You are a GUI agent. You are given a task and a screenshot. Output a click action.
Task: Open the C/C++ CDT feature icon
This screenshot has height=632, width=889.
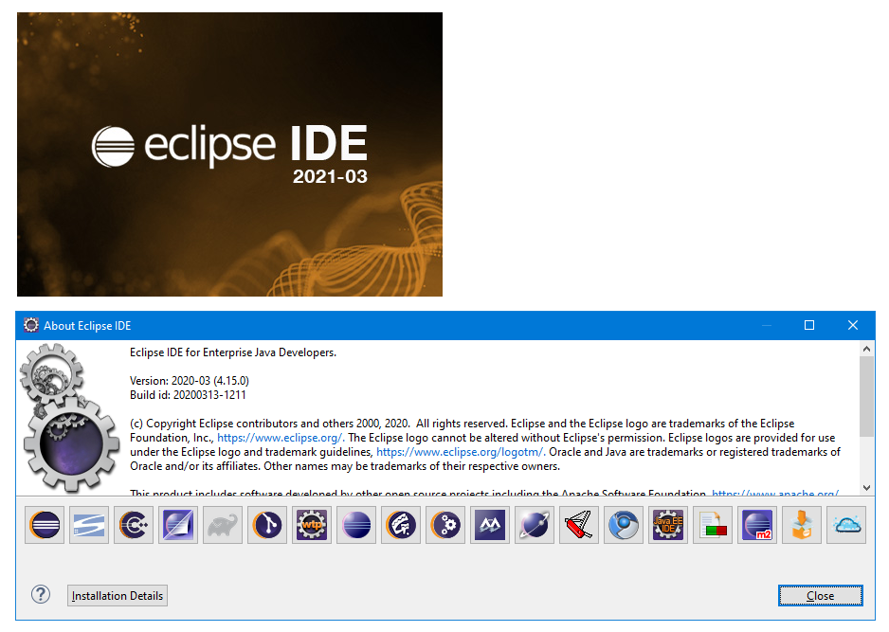tap(134, 525)
